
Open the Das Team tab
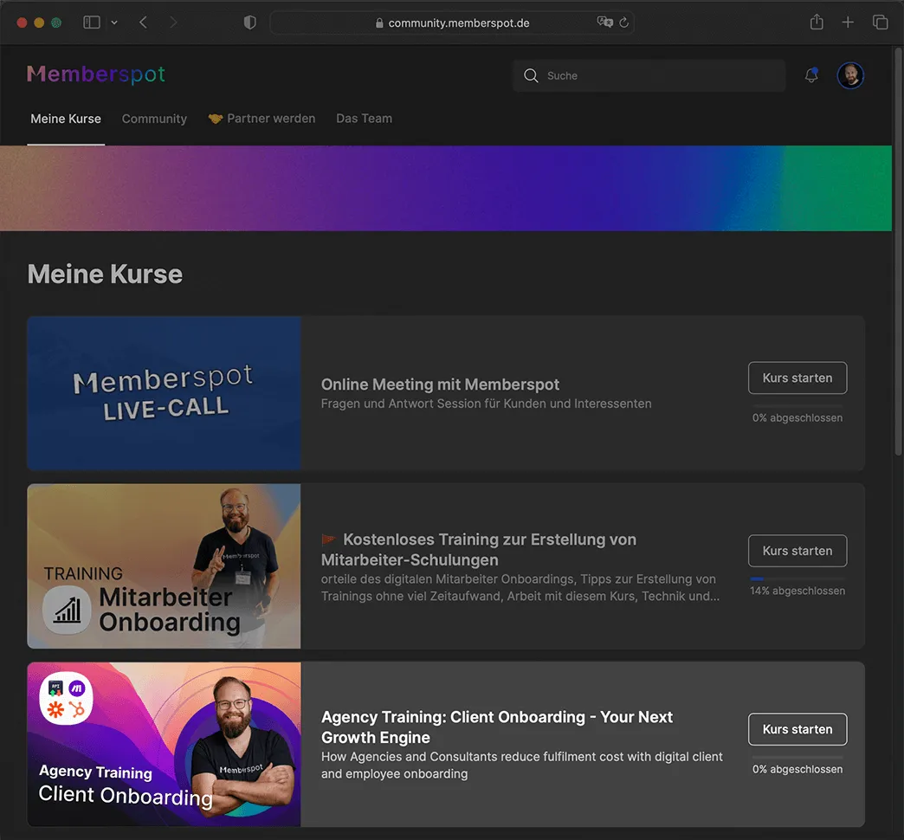click(364, 119)
